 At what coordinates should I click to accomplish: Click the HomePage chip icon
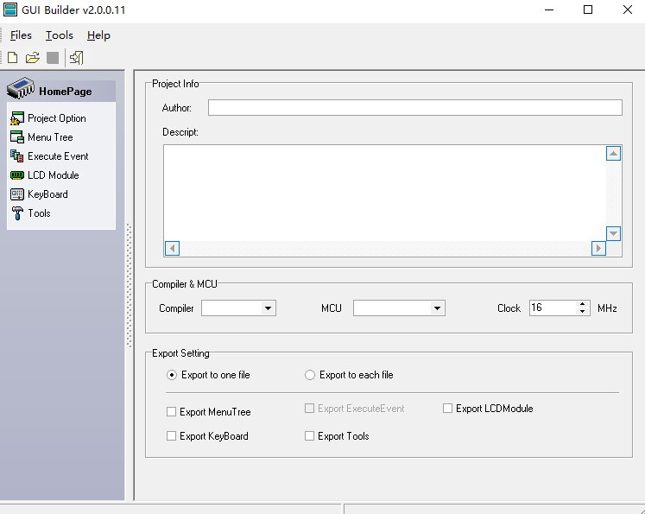point(21,88)
